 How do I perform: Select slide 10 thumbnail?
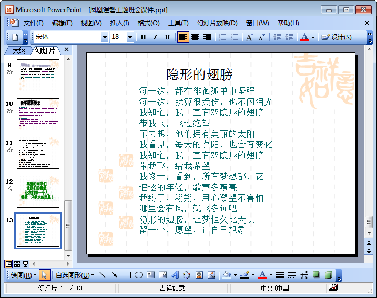pyautogui.click(x=38, y=114)
